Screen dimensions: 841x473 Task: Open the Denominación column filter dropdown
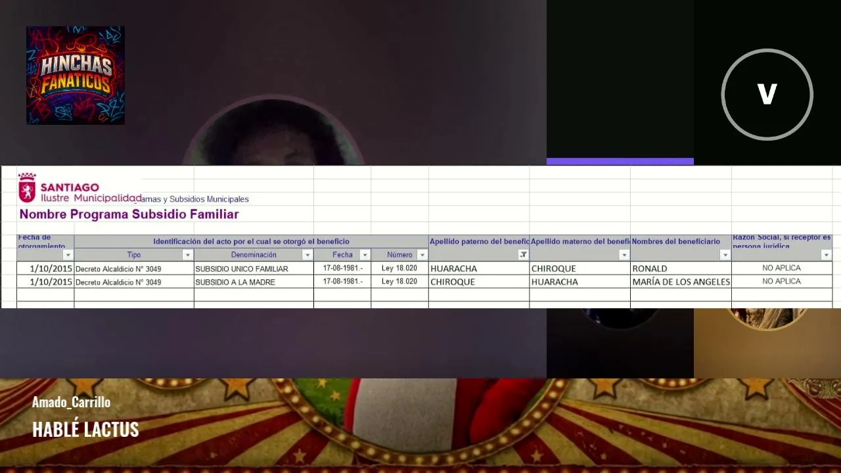(x=307, y=255)
